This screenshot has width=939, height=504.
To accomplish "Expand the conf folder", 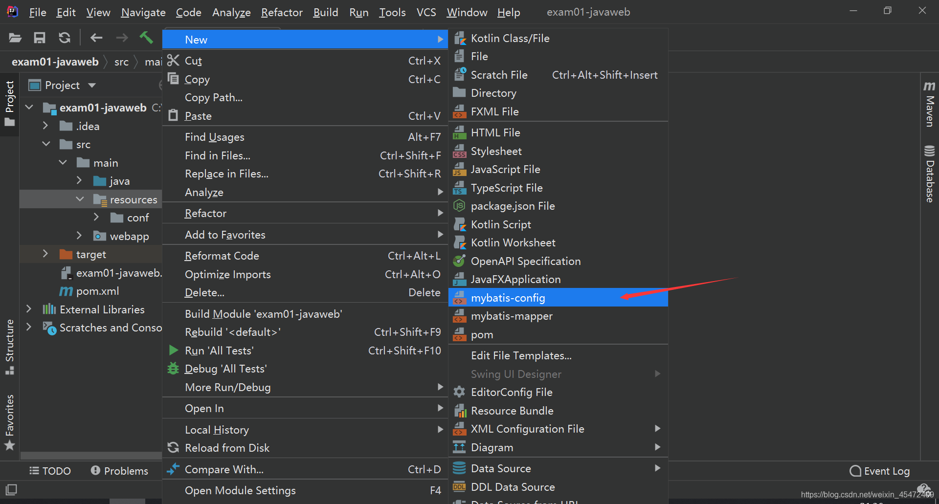I will point(96,218).
